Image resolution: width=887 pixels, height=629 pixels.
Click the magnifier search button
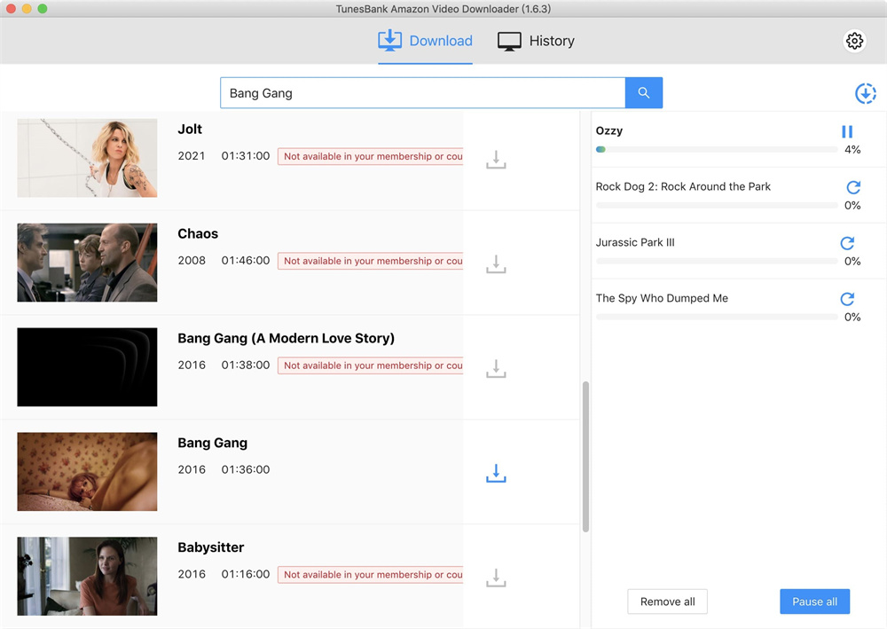click(x=643, y=92)
